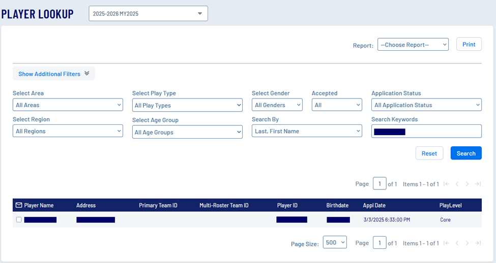Expand Show Additional Filters
Screen dimensions: 496x263
pyautogui.click(x=53, y=74)
